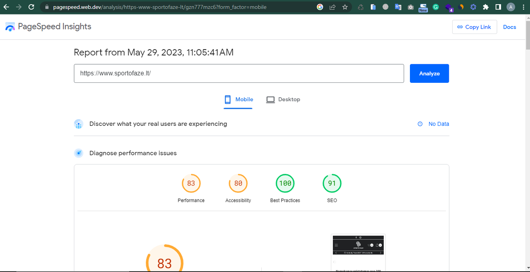The height and width of the screenshot is (272, 530).
Task: Switch to the Mobile tab
Action: [238, 99]
